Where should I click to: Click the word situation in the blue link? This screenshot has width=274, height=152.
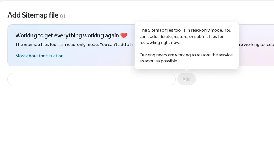(55, 56)
